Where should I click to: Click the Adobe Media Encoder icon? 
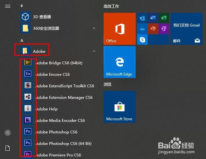pyautogui.click(x=28, y=120)
